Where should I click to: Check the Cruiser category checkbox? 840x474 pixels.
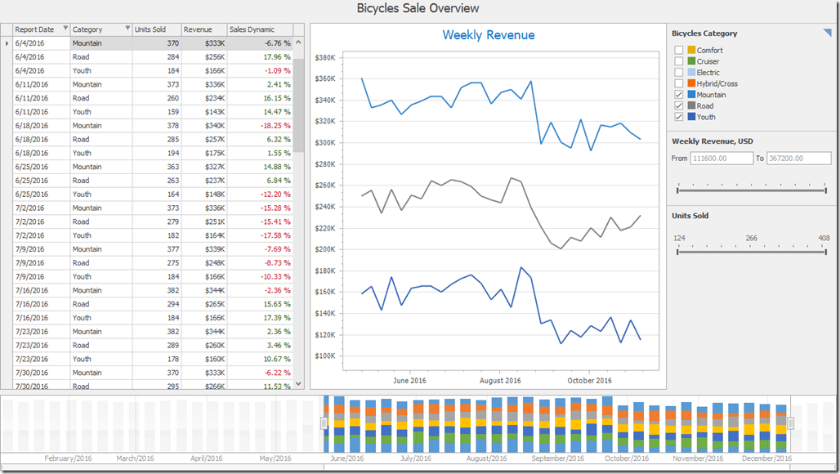tap(679, 61)
